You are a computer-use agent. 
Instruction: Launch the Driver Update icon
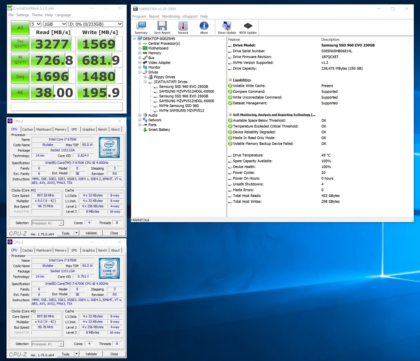227,27
